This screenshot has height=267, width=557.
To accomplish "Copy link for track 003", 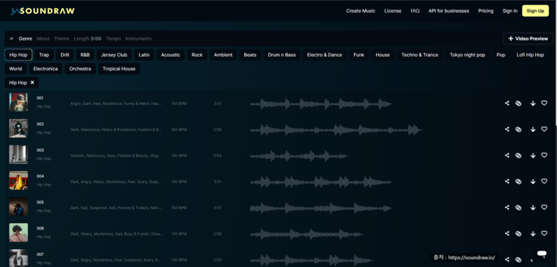I will pyautogui.click(x=518, y=155).
